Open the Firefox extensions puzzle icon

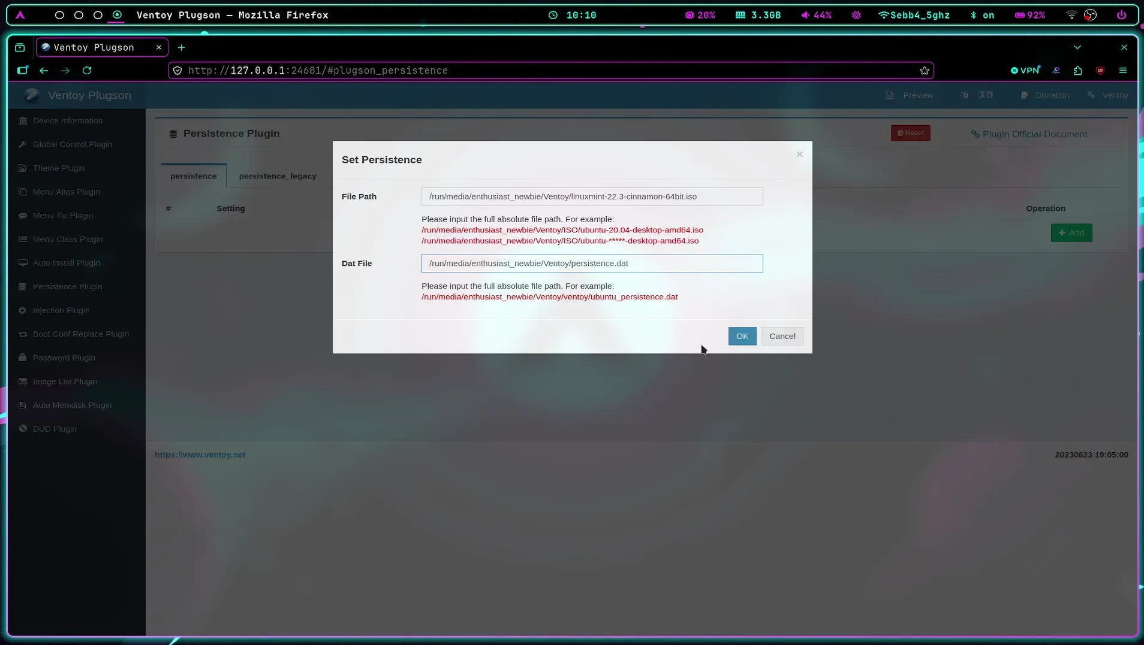(x=1078, y=71)
